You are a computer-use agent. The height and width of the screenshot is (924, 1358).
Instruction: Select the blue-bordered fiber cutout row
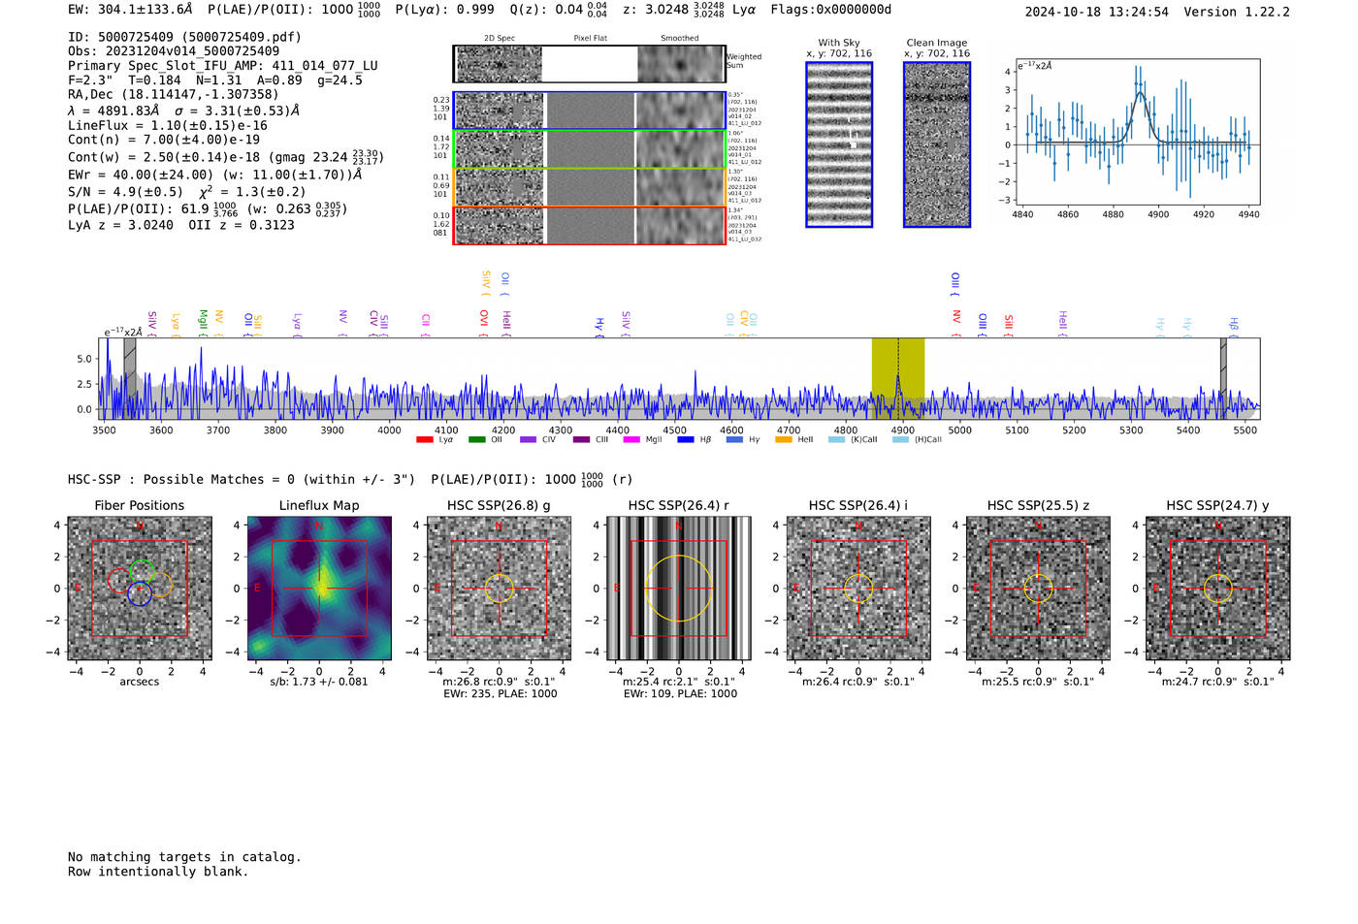point(589,111)
